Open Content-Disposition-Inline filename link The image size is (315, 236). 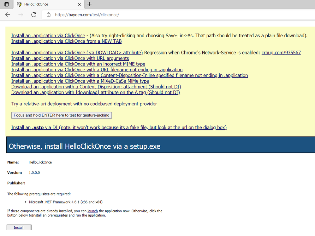130,75
